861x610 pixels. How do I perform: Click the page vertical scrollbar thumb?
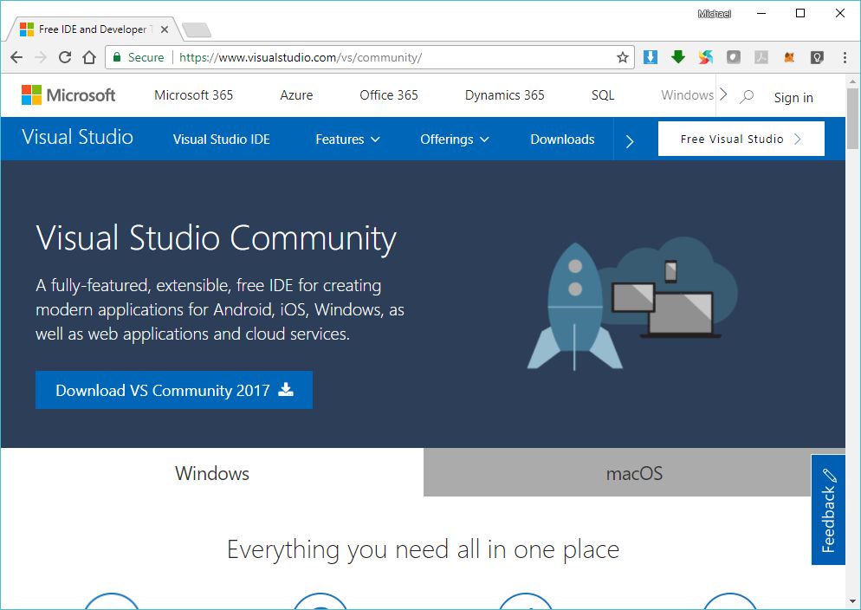pos(852,118)
